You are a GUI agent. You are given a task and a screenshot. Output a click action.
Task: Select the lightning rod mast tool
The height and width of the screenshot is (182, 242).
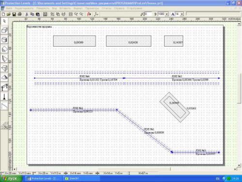pyautogui.click(x=4, y=97)
